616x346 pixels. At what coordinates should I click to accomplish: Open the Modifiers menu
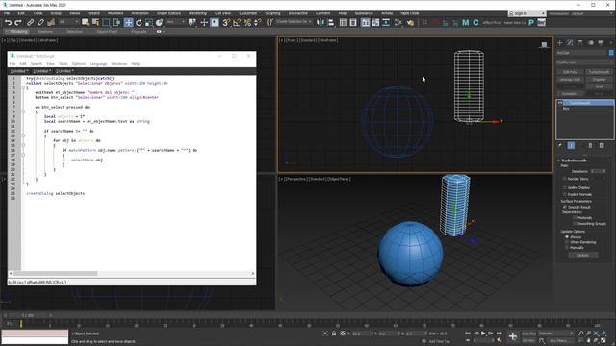[x=115, y=13]
